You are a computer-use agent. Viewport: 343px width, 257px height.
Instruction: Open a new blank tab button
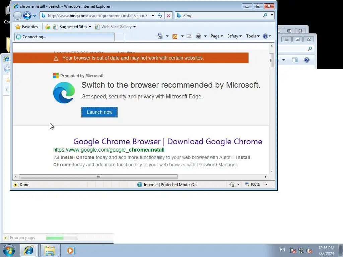click(119, 37)
